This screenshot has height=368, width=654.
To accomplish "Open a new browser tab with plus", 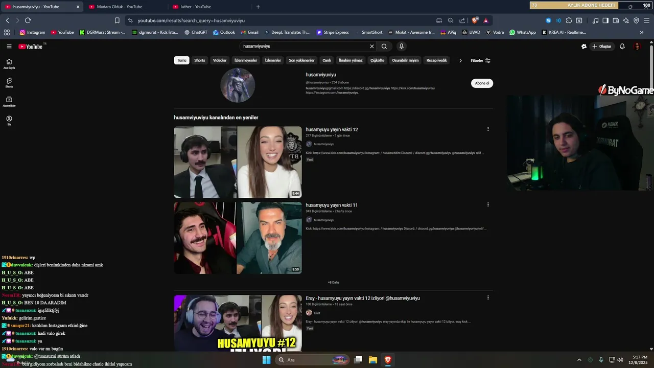I will pyautogui.click(x=258, y=7).
